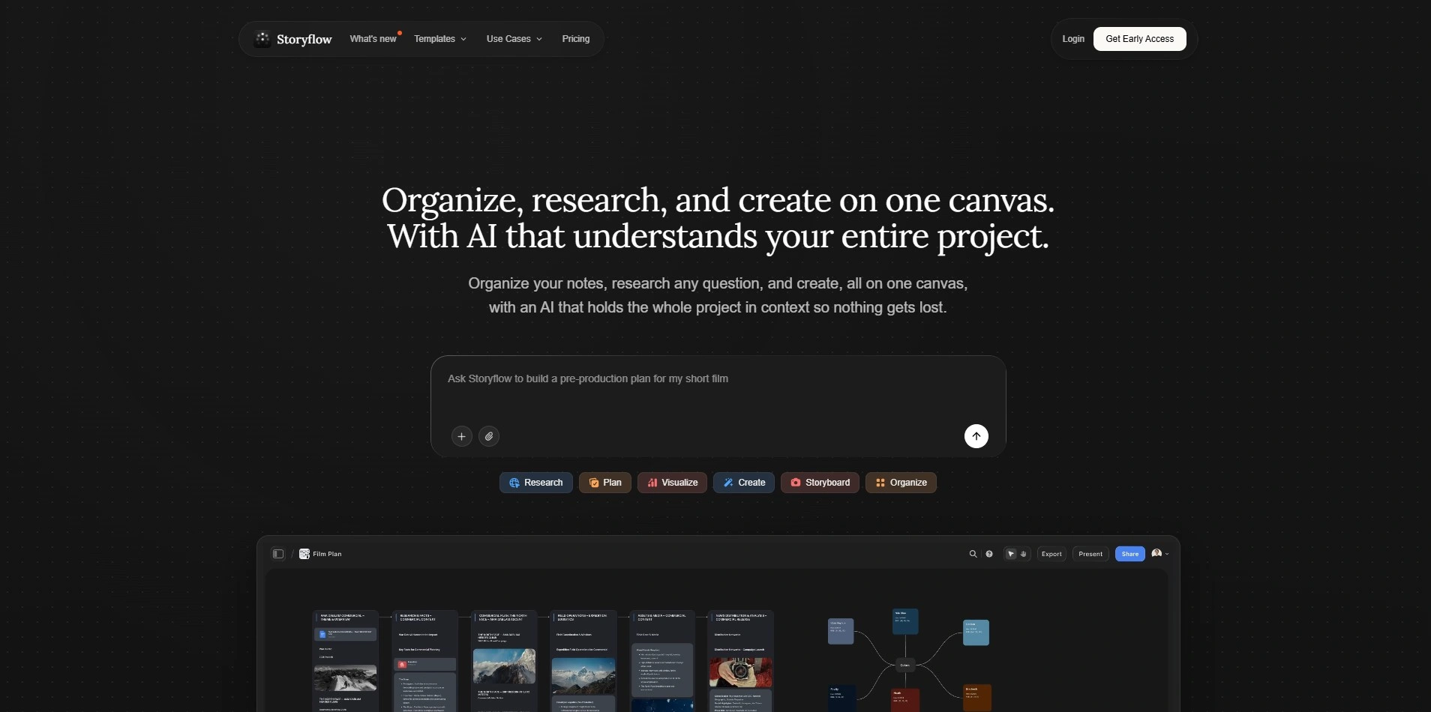1431x712 pixels.
Task: Click the Storyflow logo icon
Action: (262, 39)
